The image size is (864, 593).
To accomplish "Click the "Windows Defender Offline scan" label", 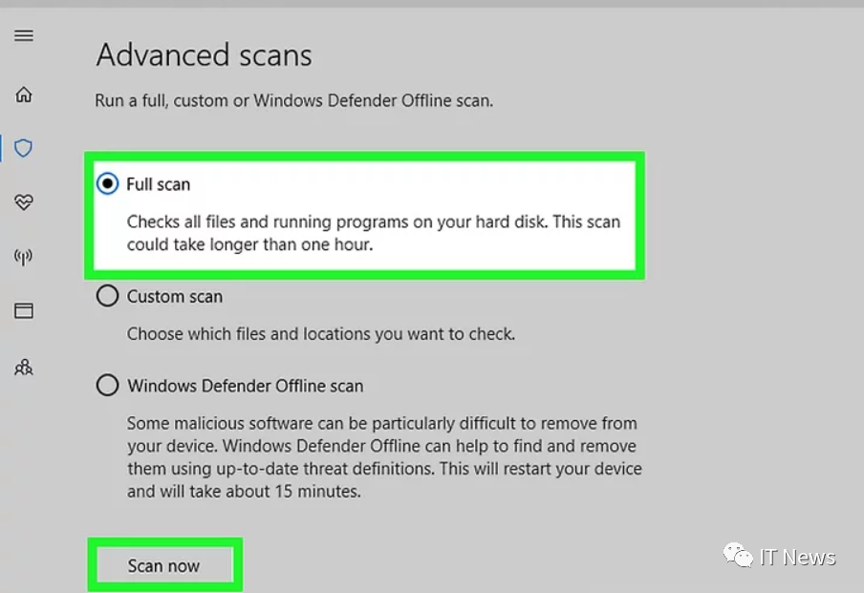I will pyautogui.click(x=246, y=386).
